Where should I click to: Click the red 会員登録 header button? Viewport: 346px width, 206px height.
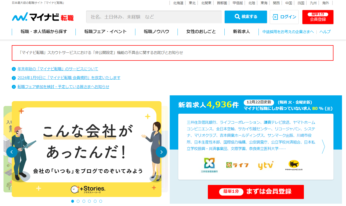[318, 17]
